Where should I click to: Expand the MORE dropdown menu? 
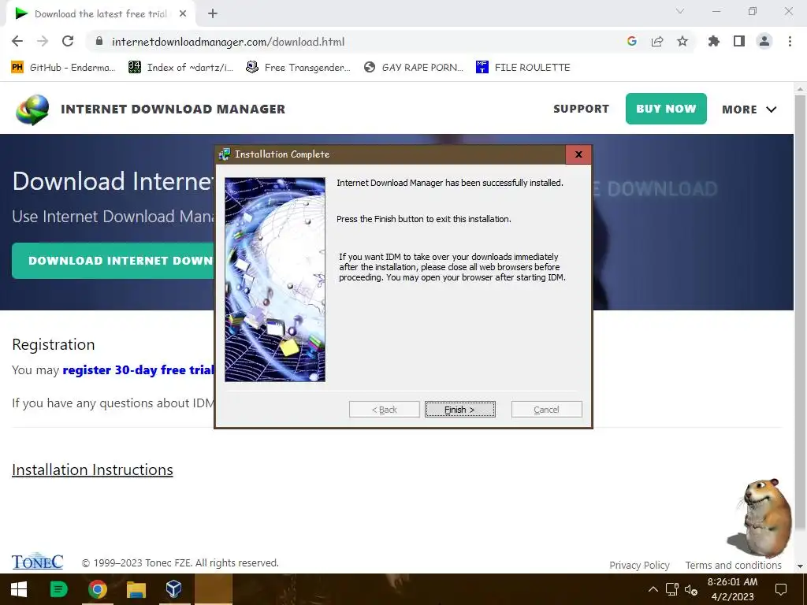click(x=749, y=109)
